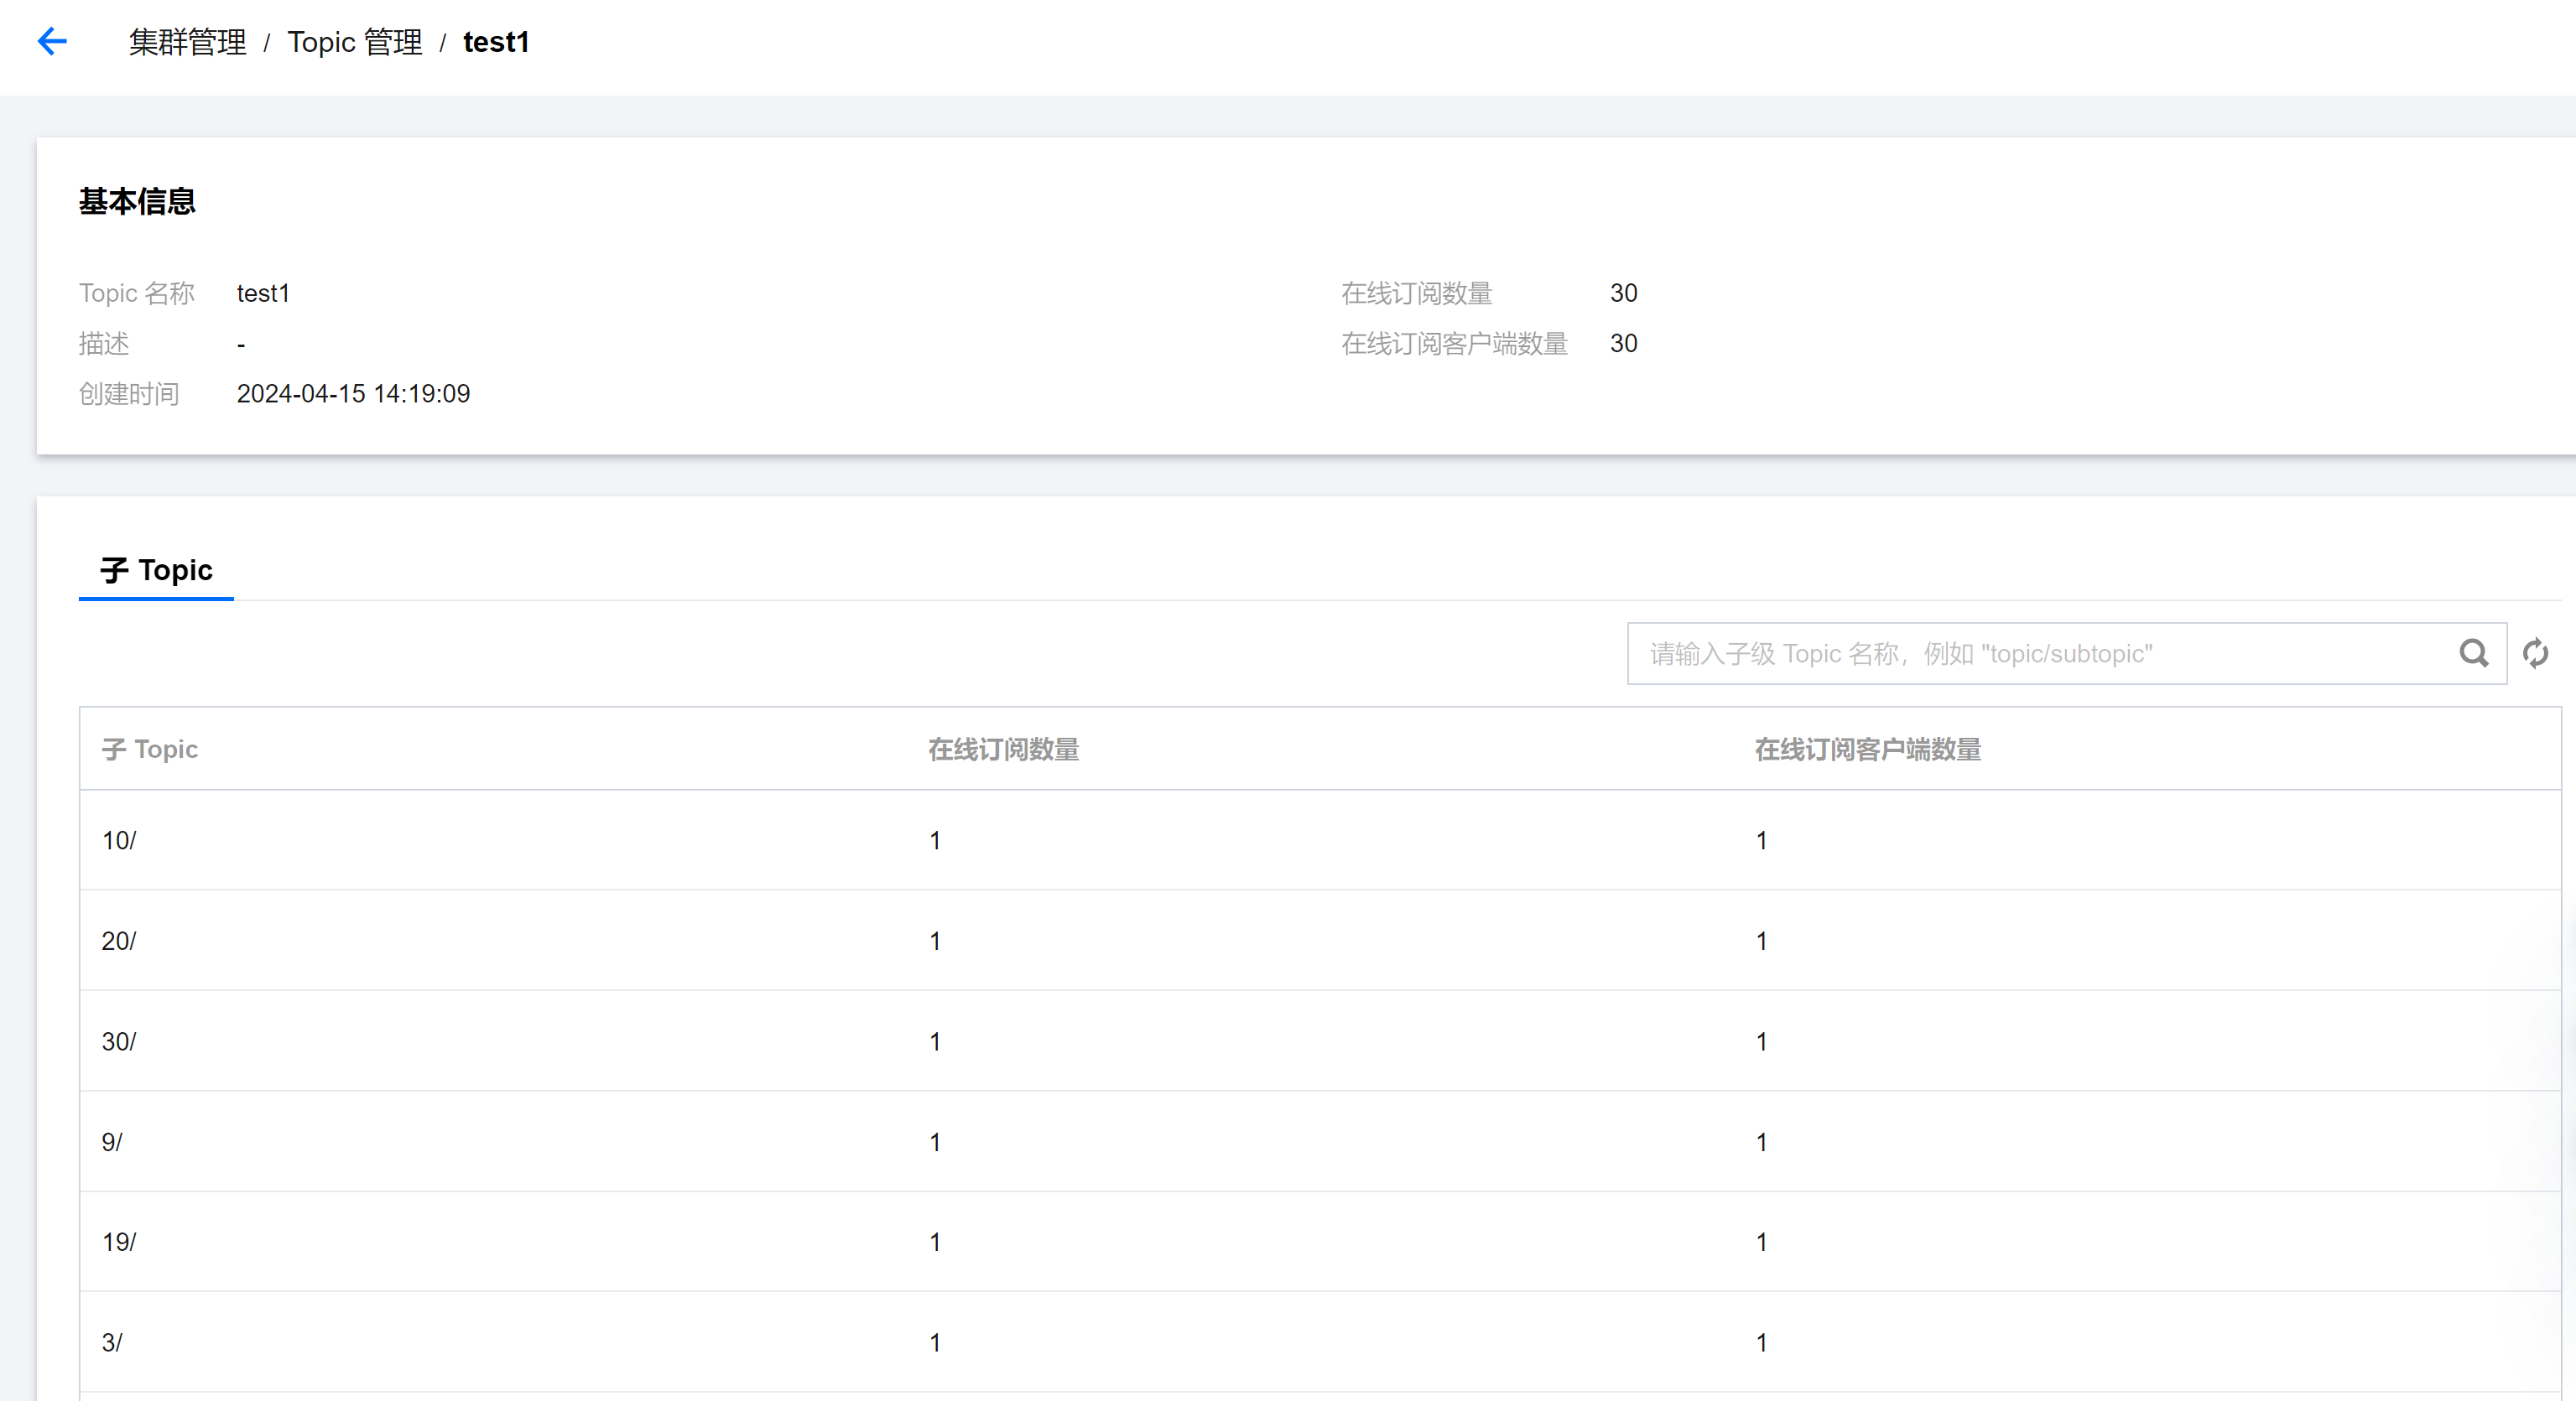Click the 创建时间 label

[x=129, y=394]
